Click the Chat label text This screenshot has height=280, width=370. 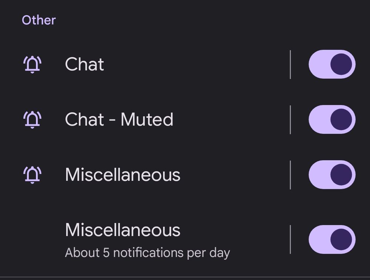point(84,64)
